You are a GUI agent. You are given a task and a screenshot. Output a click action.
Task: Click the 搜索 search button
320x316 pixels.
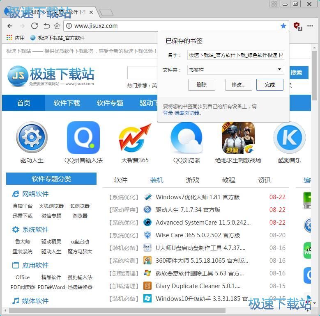[298, 73]
